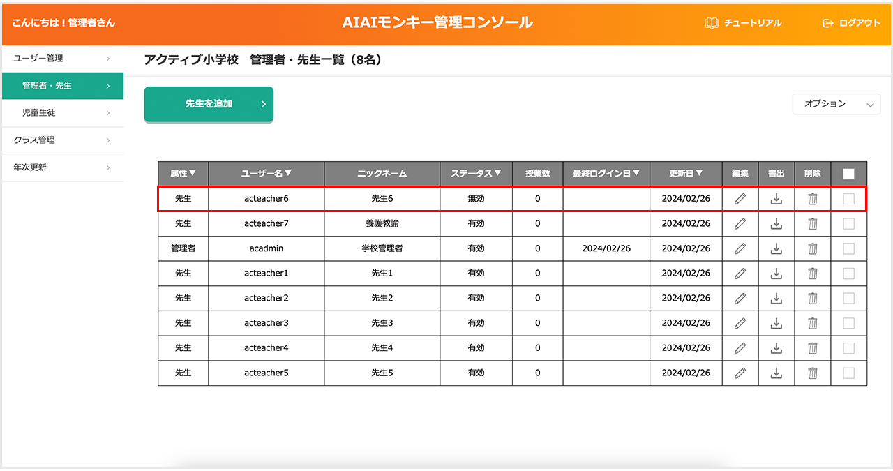
Task: Delete acteacher2 using the trash icon
Action: [813, 299]
